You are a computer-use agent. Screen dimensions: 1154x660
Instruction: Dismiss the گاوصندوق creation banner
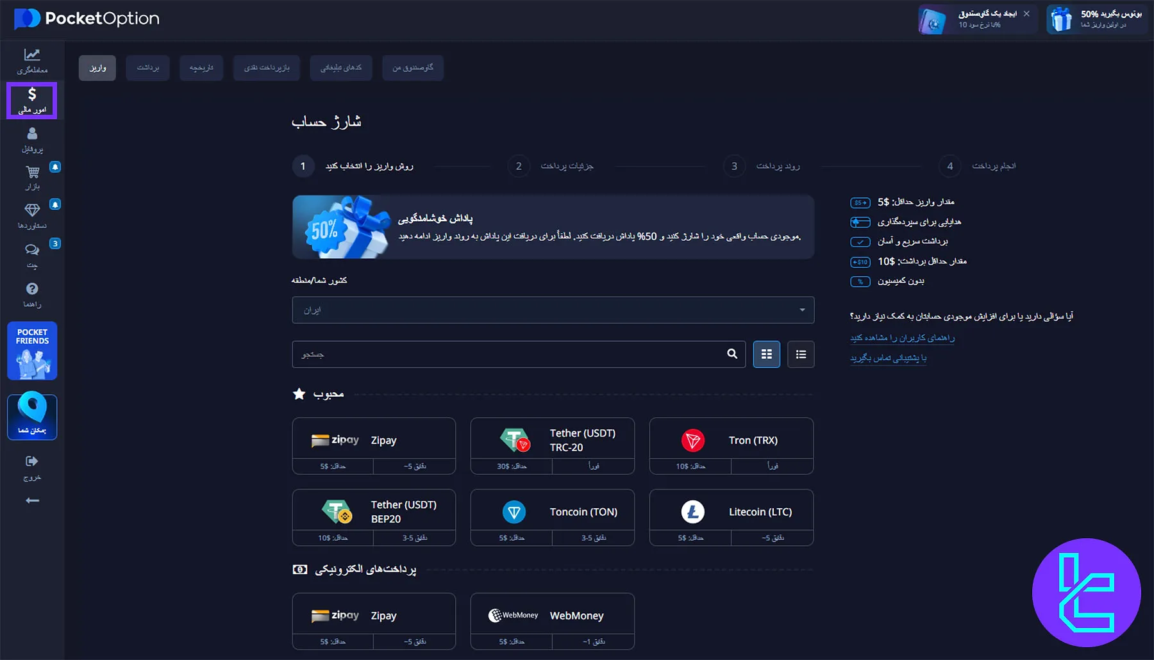click(x=1028, y=13)
